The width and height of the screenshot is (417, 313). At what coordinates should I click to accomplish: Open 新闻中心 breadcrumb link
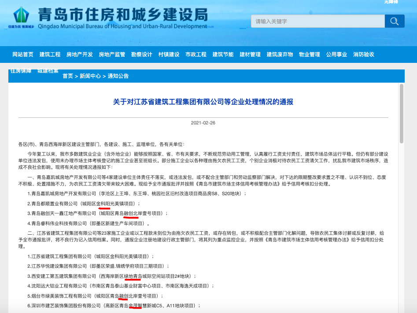click(x=90, y=76)
